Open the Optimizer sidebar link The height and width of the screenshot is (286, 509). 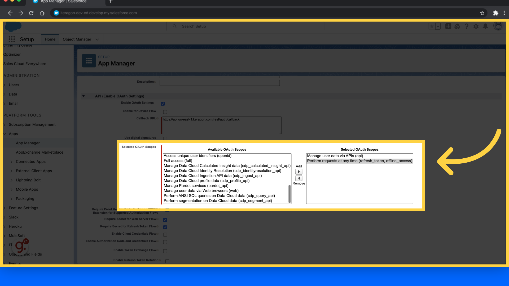pyautogui.click(x=12, y=55)
